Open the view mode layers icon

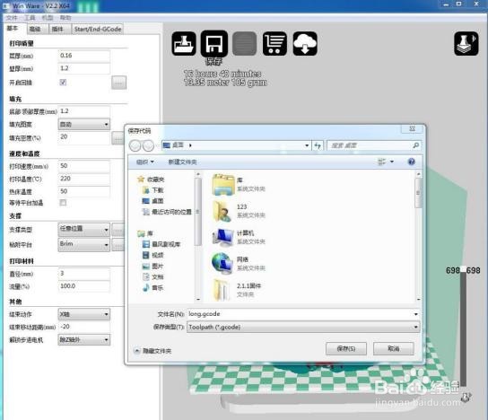(x=466, y=44)
